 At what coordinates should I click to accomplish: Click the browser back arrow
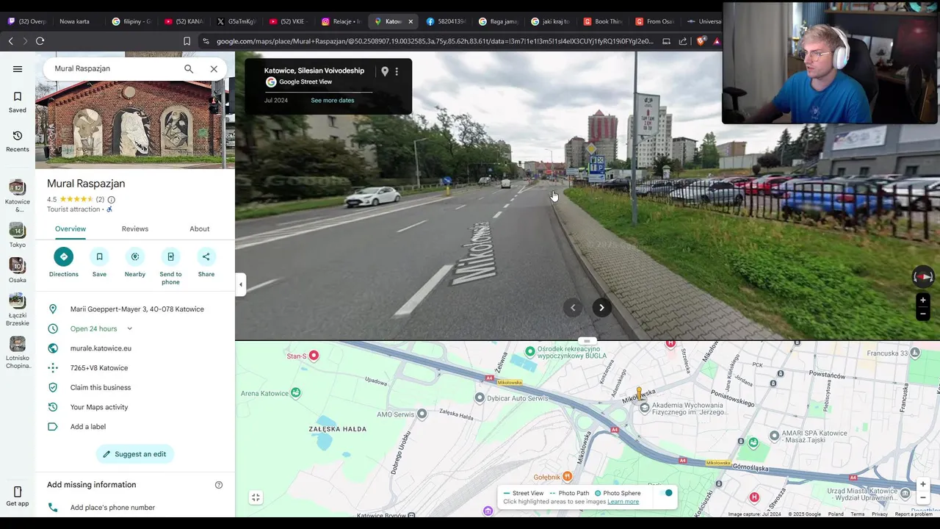10,41
